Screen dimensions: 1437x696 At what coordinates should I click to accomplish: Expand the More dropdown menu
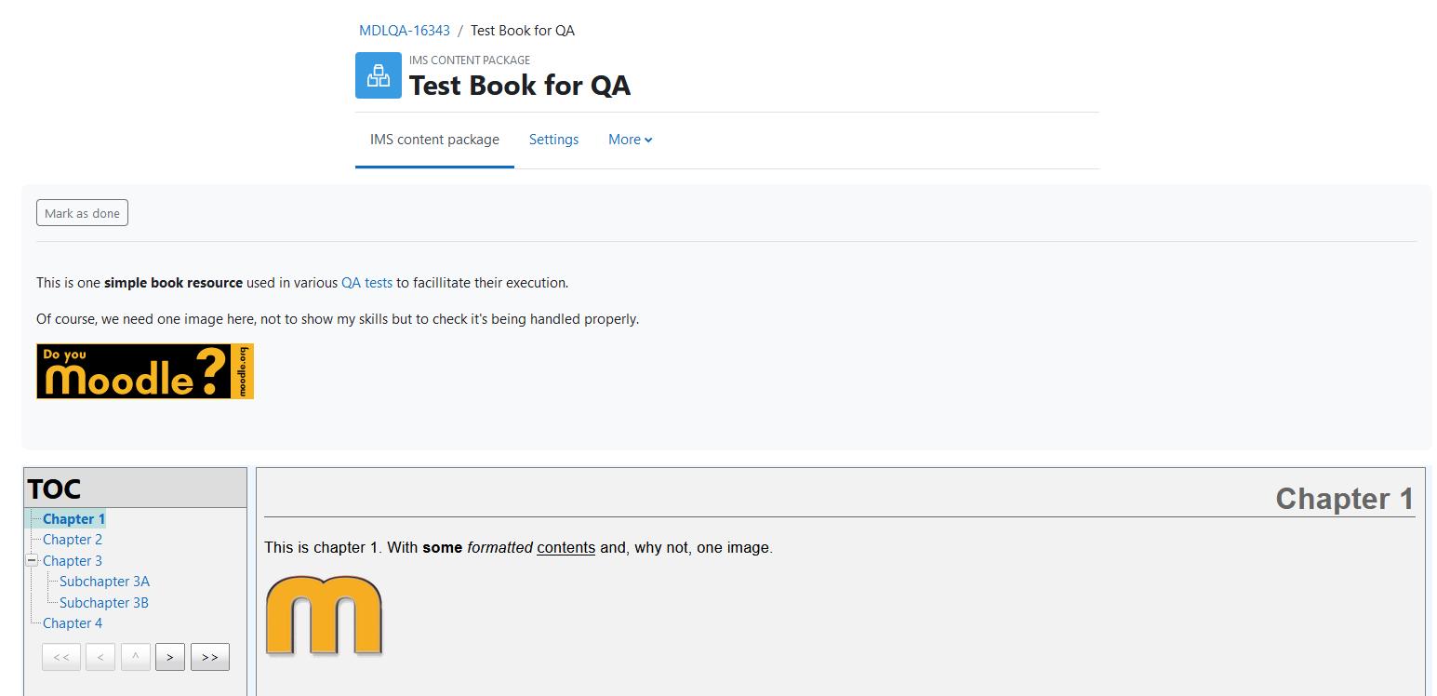631,140
